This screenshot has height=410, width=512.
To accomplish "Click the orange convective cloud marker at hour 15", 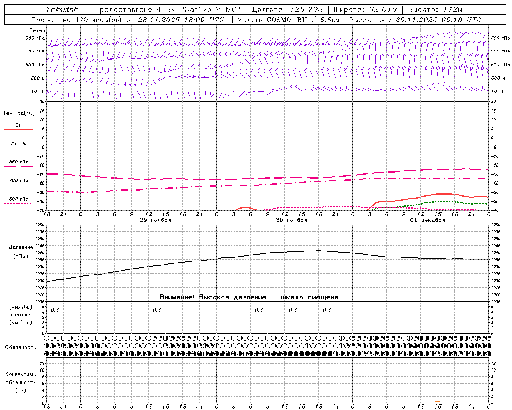I will pyautogui.click(x=438, y=401).
